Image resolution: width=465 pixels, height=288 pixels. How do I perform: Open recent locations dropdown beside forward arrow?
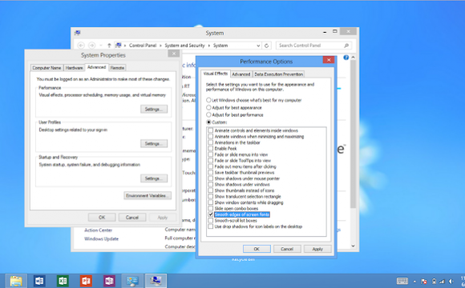(x=101, y=46)
